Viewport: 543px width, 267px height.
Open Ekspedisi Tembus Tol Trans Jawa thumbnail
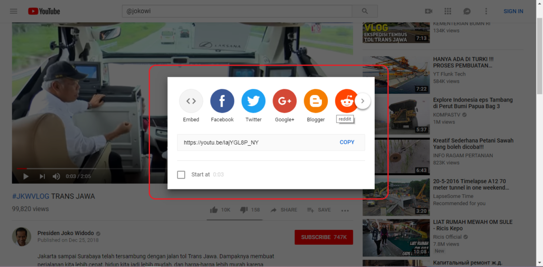[396, 32]
